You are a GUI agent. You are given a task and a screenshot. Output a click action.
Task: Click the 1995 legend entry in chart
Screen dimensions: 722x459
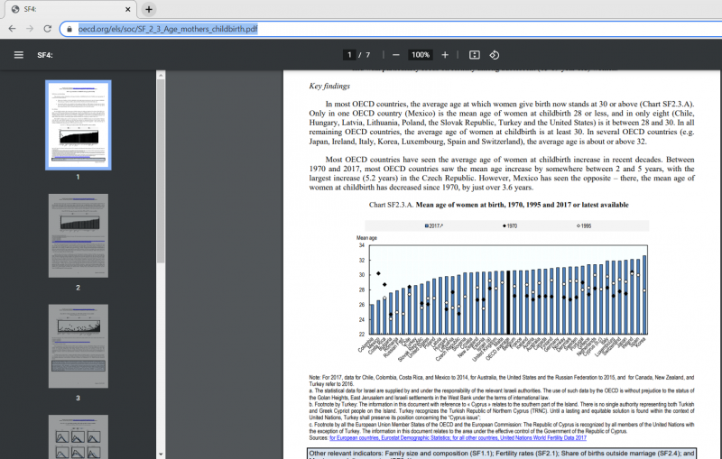584,225
